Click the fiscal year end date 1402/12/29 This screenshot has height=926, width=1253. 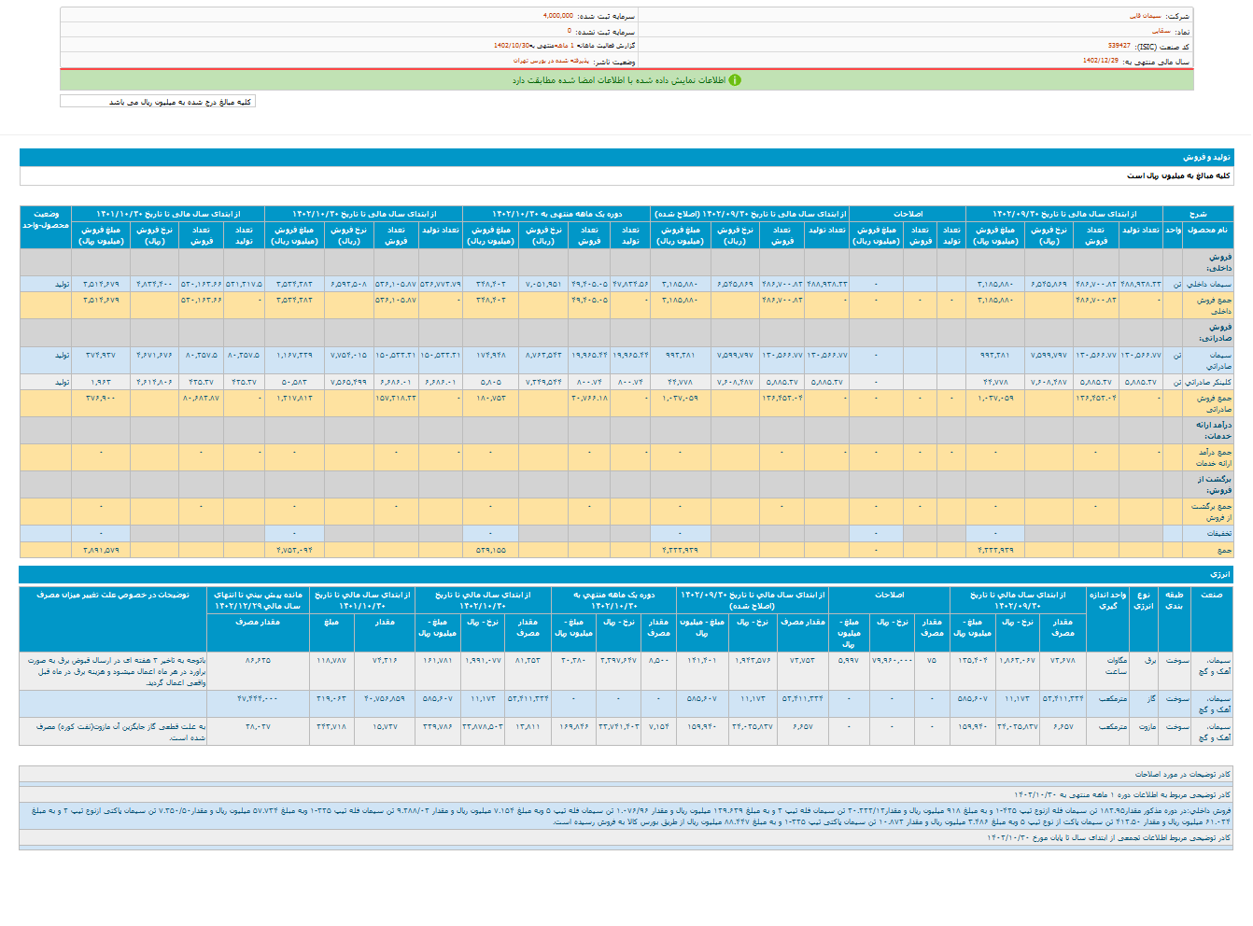point(1100,61)
